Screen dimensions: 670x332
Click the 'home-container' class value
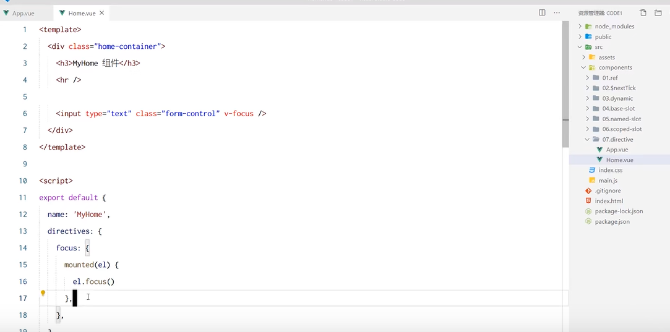(129, 46)
